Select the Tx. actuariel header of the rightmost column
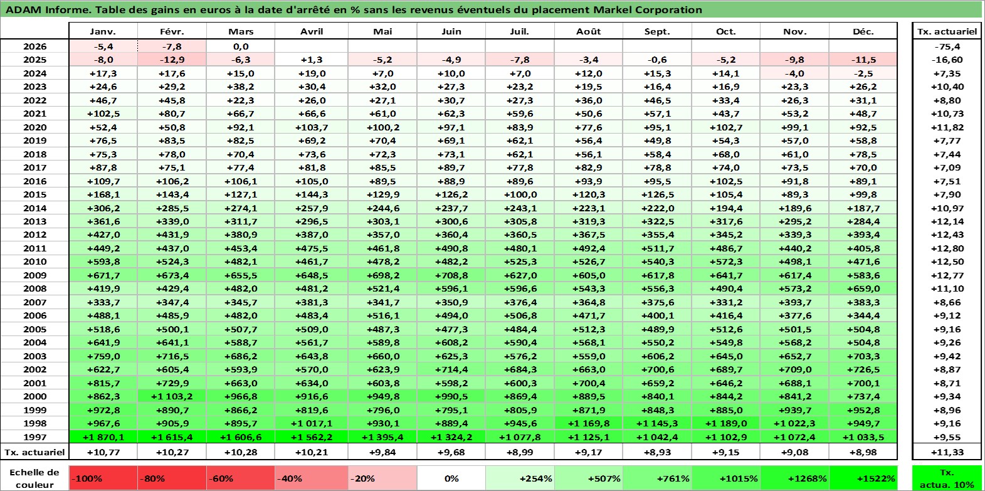 [947, 31]
